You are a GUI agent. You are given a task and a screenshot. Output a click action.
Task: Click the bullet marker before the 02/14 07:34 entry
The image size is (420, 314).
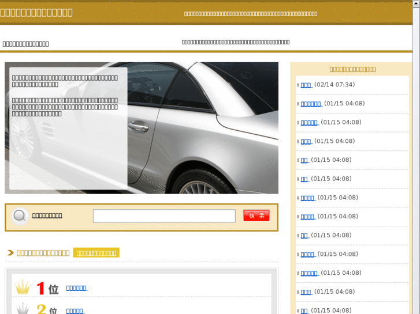coord(298,85)
